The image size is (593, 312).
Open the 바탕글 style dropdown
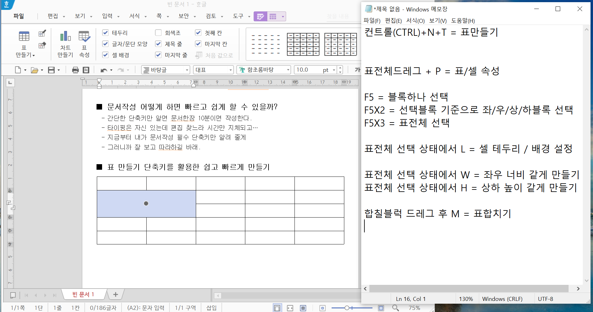pyautogui.click(x=187, y=70)
